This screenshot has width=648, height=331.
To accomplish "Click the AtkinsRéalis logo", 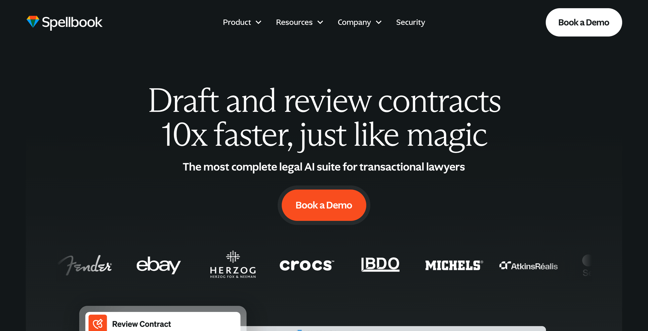I will [x=529, y=266].
